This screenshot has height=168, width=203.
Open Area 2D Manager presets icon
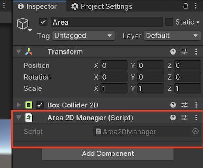coord(184,118)
